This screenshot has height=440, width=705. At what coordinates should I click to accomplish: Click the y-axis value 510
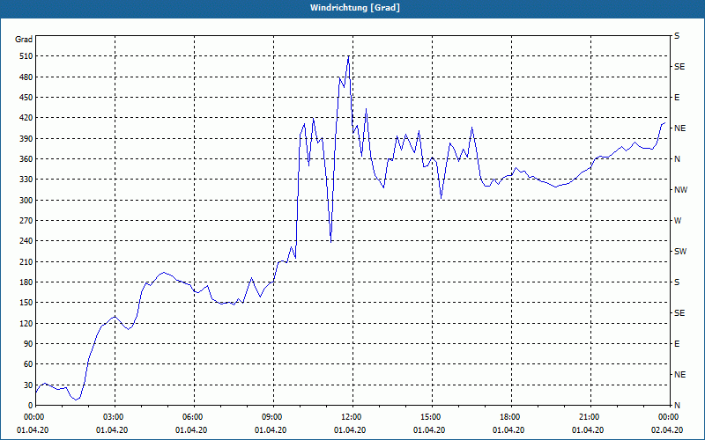pos(26,56)
